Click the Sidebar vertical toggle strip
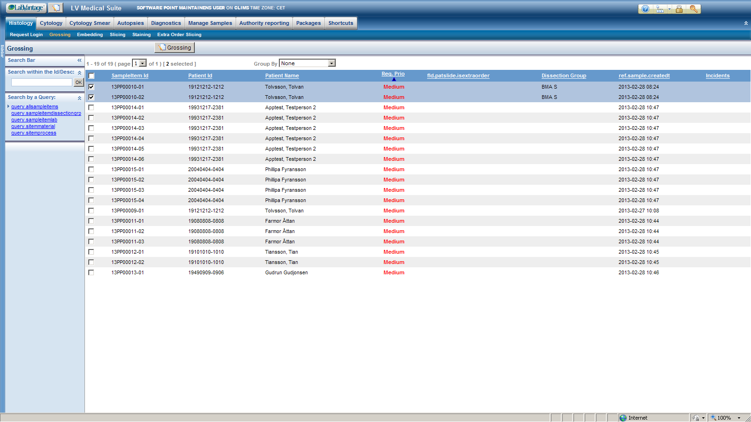 click(2, 51)
